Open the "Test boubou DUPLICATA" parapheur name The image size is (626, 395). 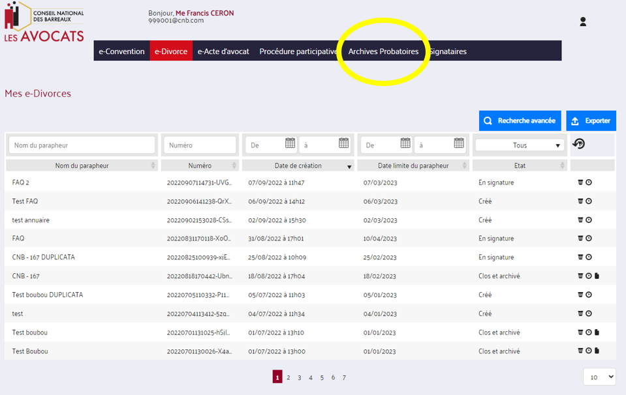pyautogui.click(x=48, y=295)
